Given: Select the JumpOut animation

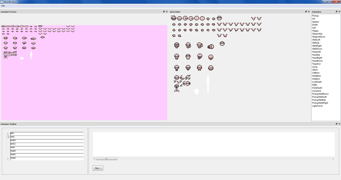Looking at the screenshot, I should tap(326, 91).
